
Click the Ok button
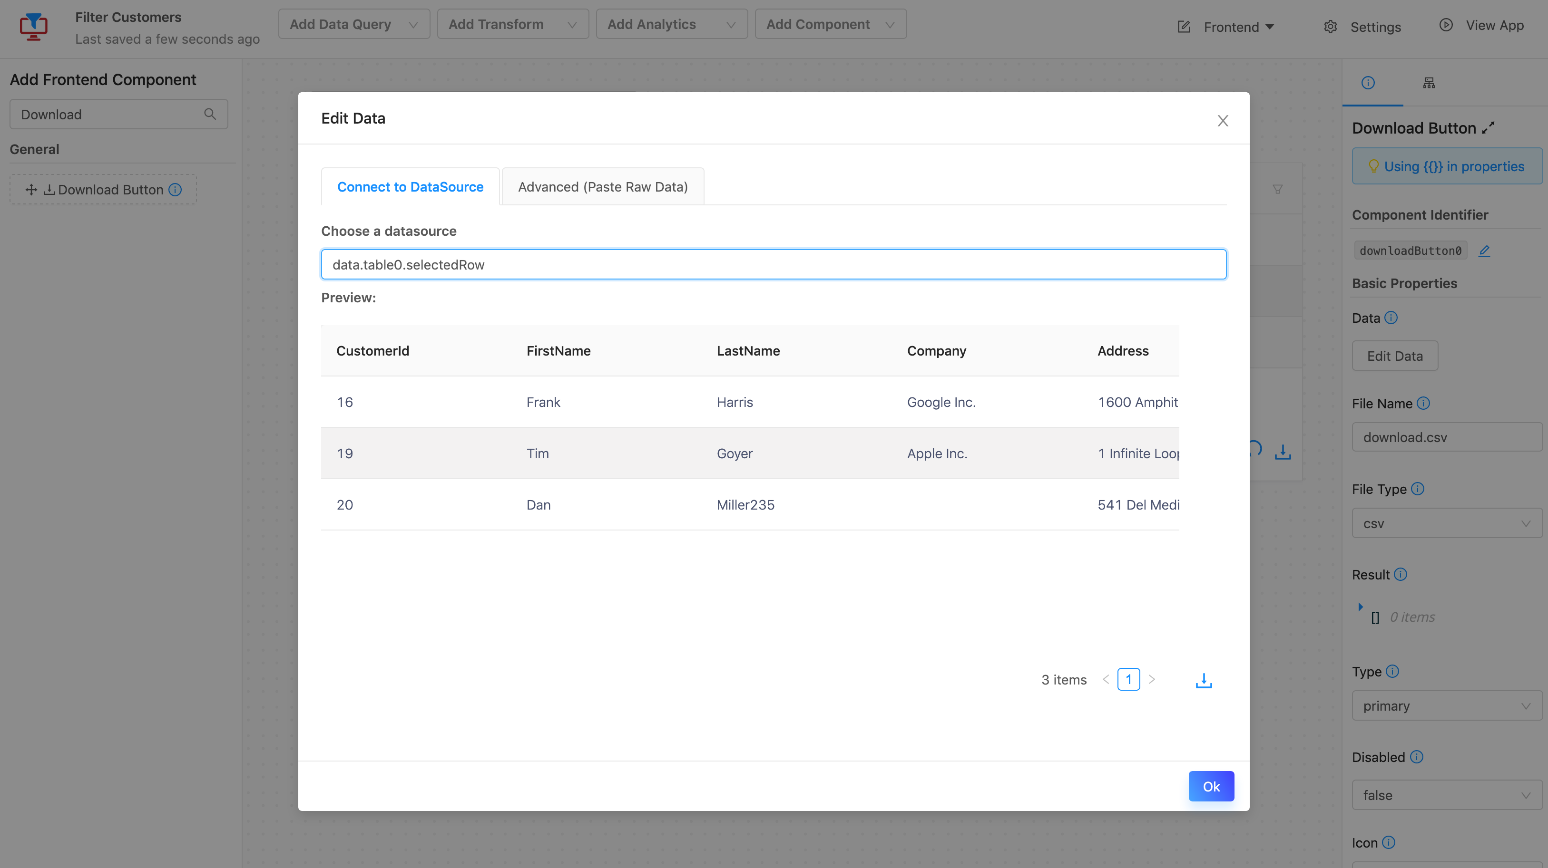click(1211, 786)
